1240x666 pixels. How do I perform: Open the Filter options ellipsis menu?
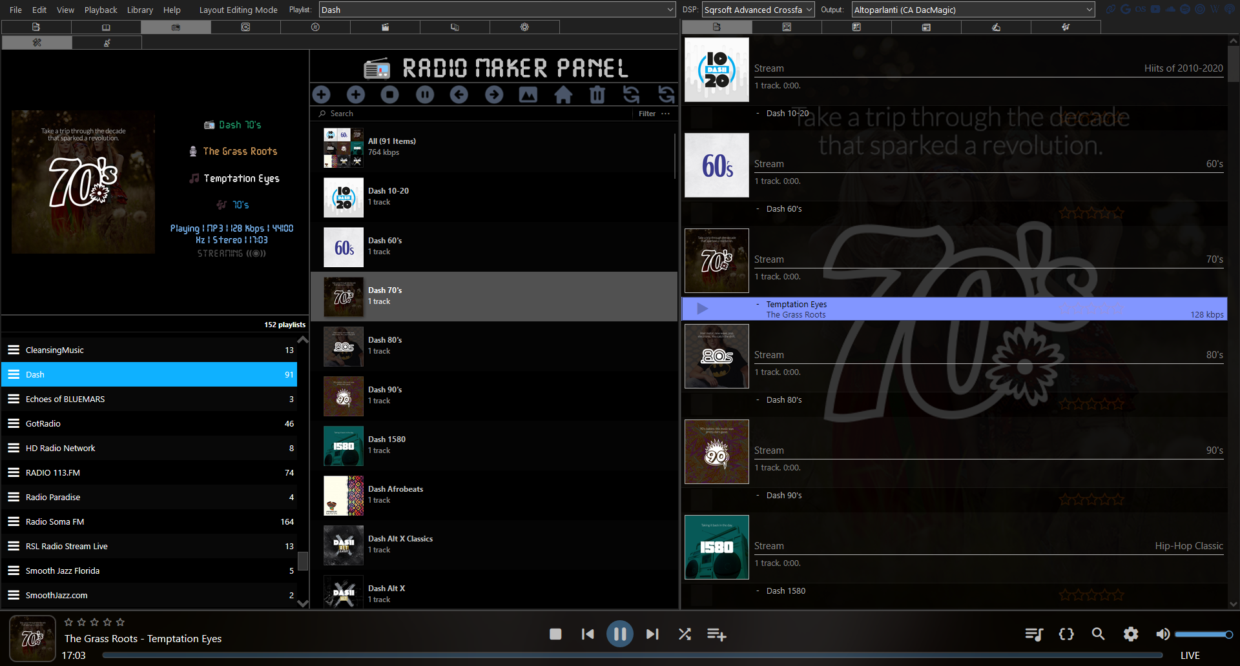(x=666, y=114)
